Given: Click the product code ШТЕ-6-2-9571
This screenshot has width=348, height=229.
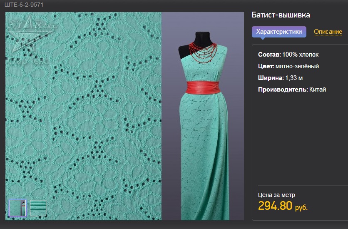Looking at the screenshot, I should [24, 5].
